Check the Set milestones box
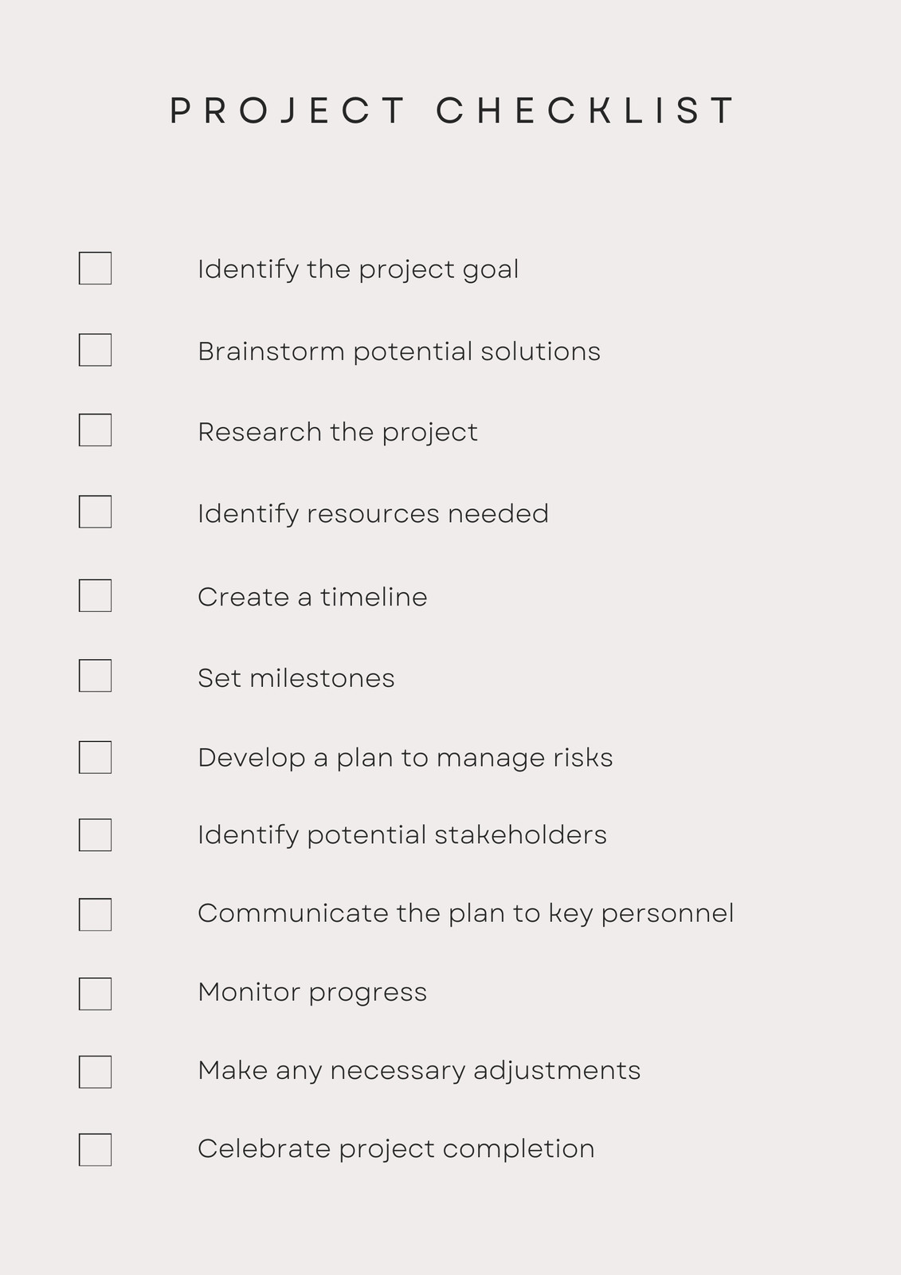Screen dimensions: 901x1275 95,676
